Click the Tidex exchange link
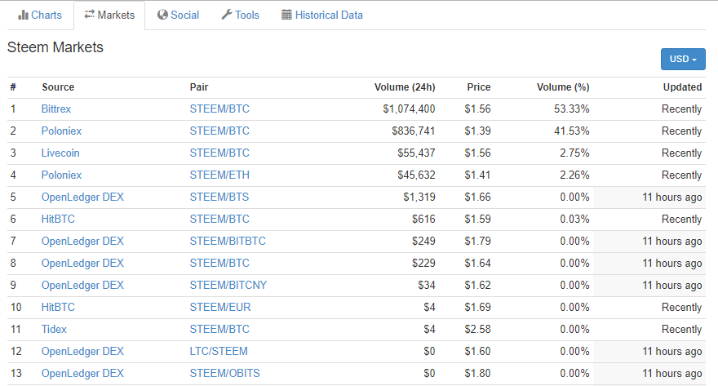Screen dimensions: 718x386 point(54,329)
